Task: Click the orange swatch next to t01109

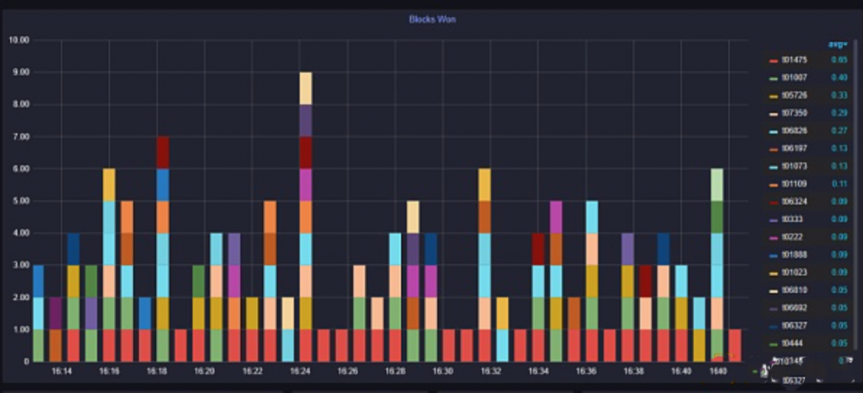Action: coord(773,184)
